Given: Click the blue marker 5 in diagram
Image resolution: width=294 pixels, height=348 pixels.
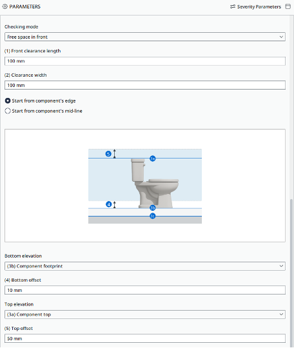Looking at the screenshot, I should tap(108, 154).
